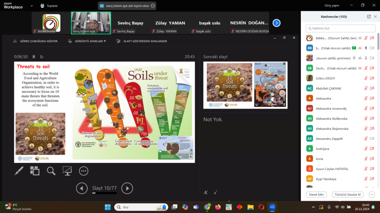
Task: Click the black screen slideshow icon
Action: [x=67, y=170]
